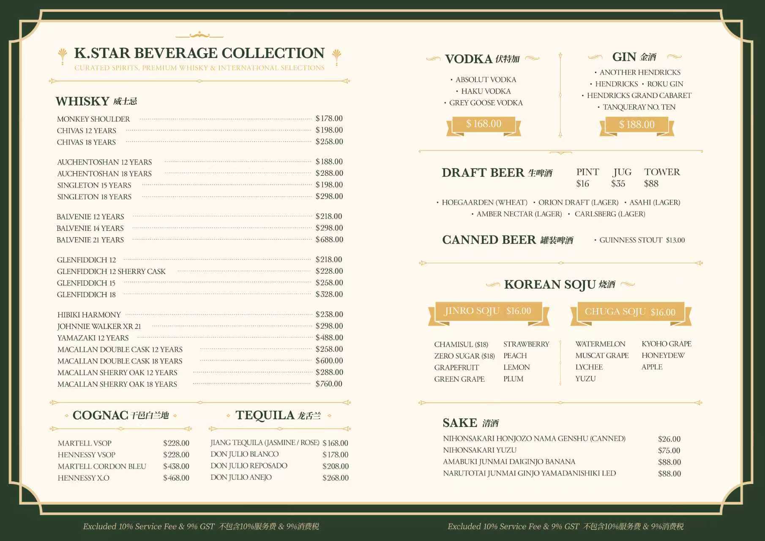Select the VODKA section heading

482,59
